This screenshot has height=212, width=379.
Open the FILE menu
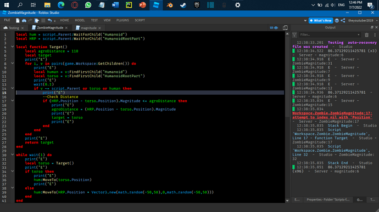point(7,20)
